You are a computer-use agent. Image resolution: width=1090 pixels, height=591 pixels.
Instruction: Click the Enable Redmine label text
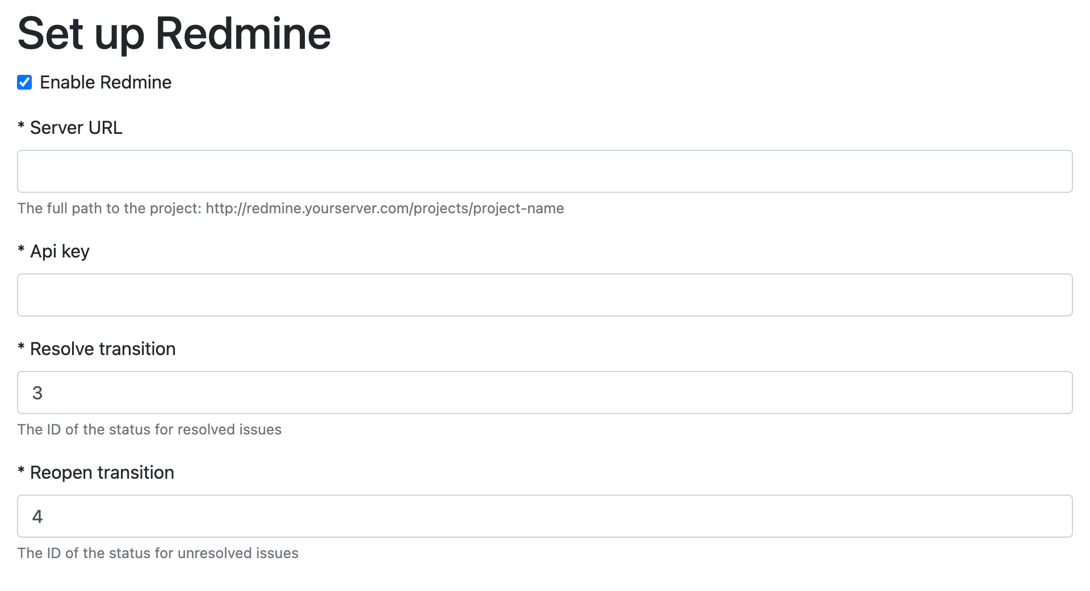tap(105, 82)
